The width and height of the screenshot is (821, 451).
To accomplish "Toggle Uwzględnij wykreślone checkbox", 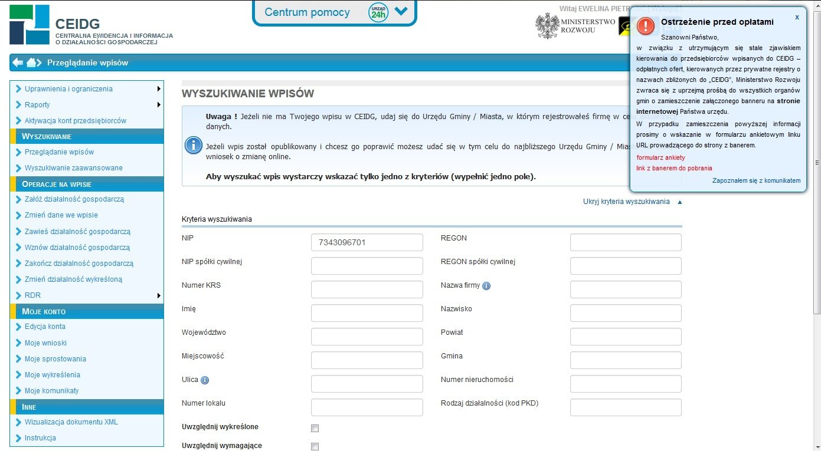I will tap(315, 428).
